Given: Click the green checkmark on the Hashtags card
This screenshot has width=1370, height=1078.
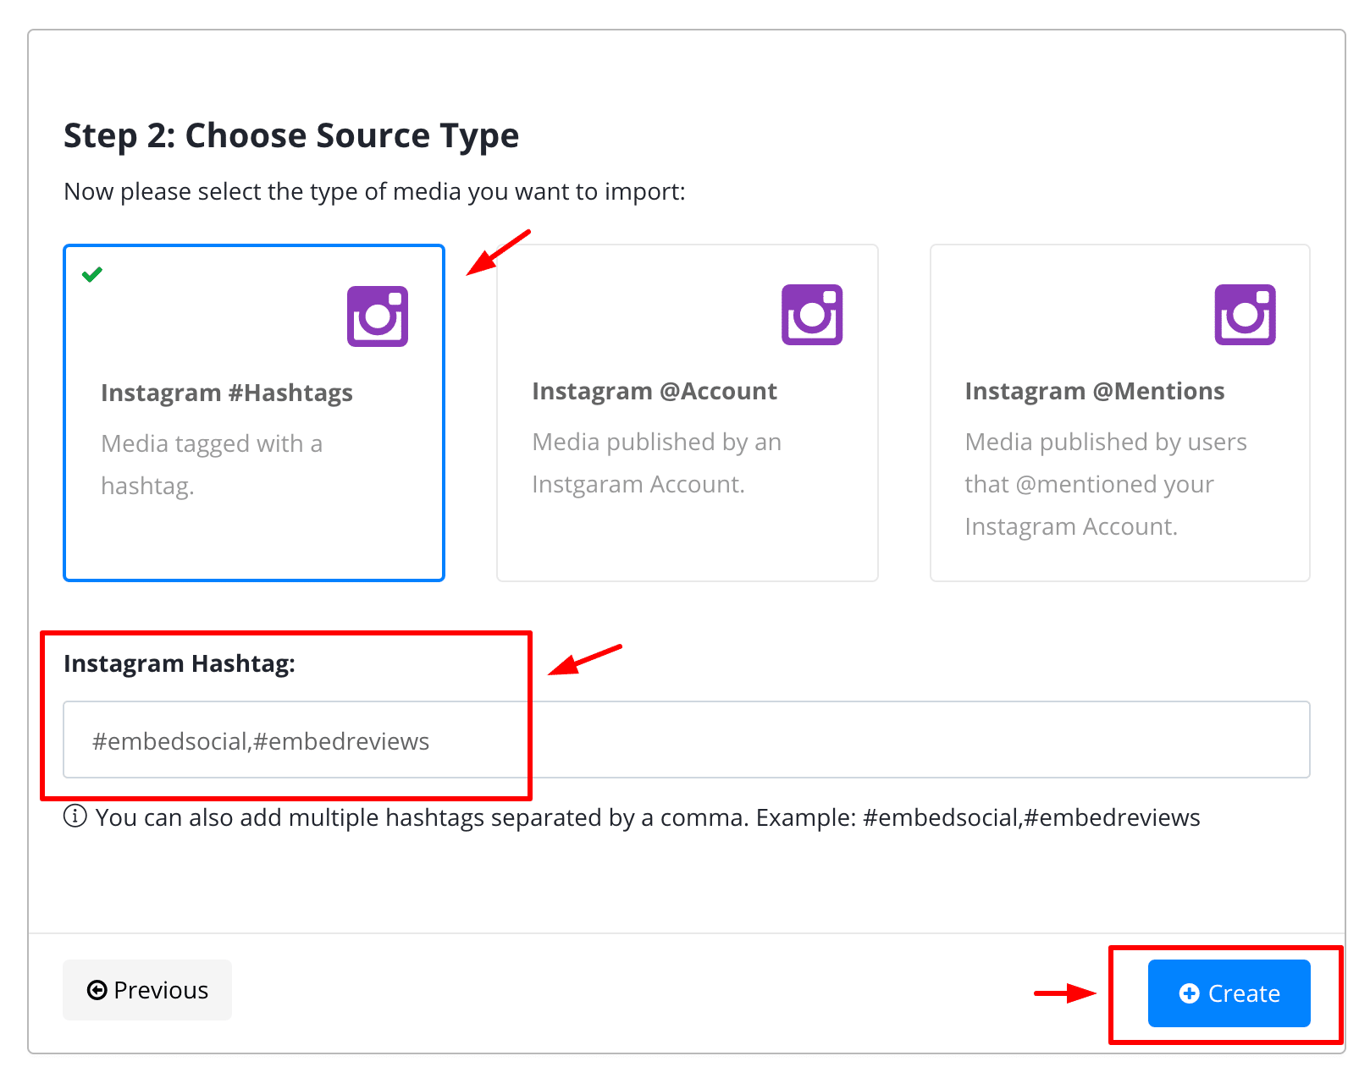Looking at the screenshot, I should click(x=92, y=274).
